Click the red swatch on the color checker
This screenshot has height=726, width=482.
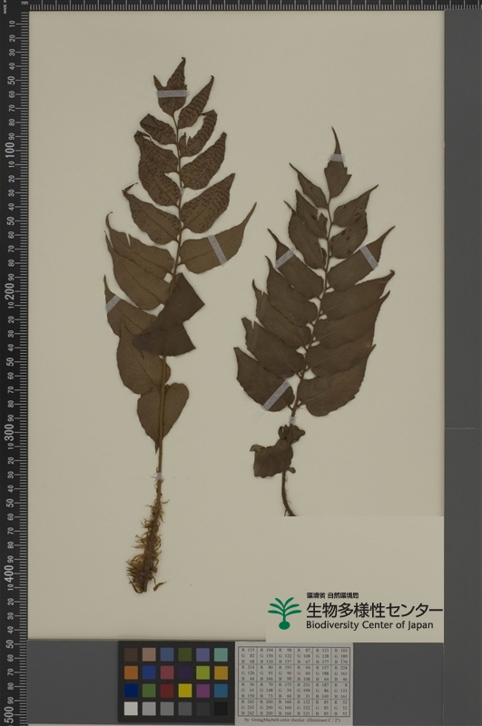point(167,691)
